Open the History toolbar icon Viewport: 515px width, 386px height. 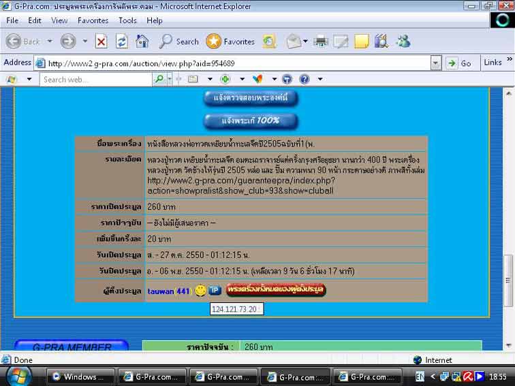(x=269, y=42)
